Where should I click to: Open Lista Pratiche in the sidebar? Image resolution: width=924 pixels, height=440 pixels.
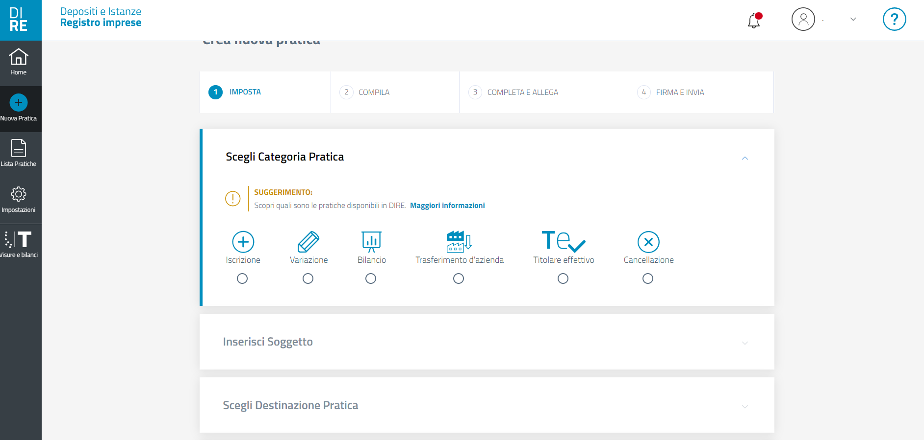(19, 153)
